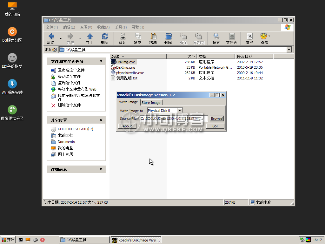Switch to C:\写盘工具 taskbar window
The image size is (325, 244).
click(84, 240)
